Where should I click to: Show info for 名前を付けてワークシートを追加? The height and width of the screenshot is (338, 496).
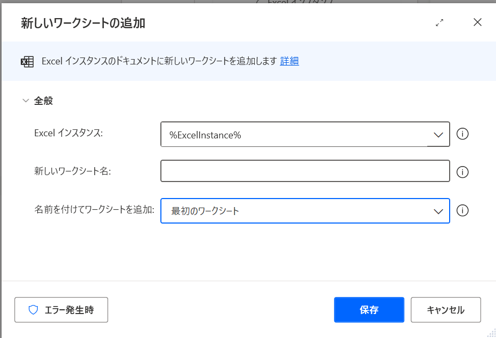(x=463, y=211)
